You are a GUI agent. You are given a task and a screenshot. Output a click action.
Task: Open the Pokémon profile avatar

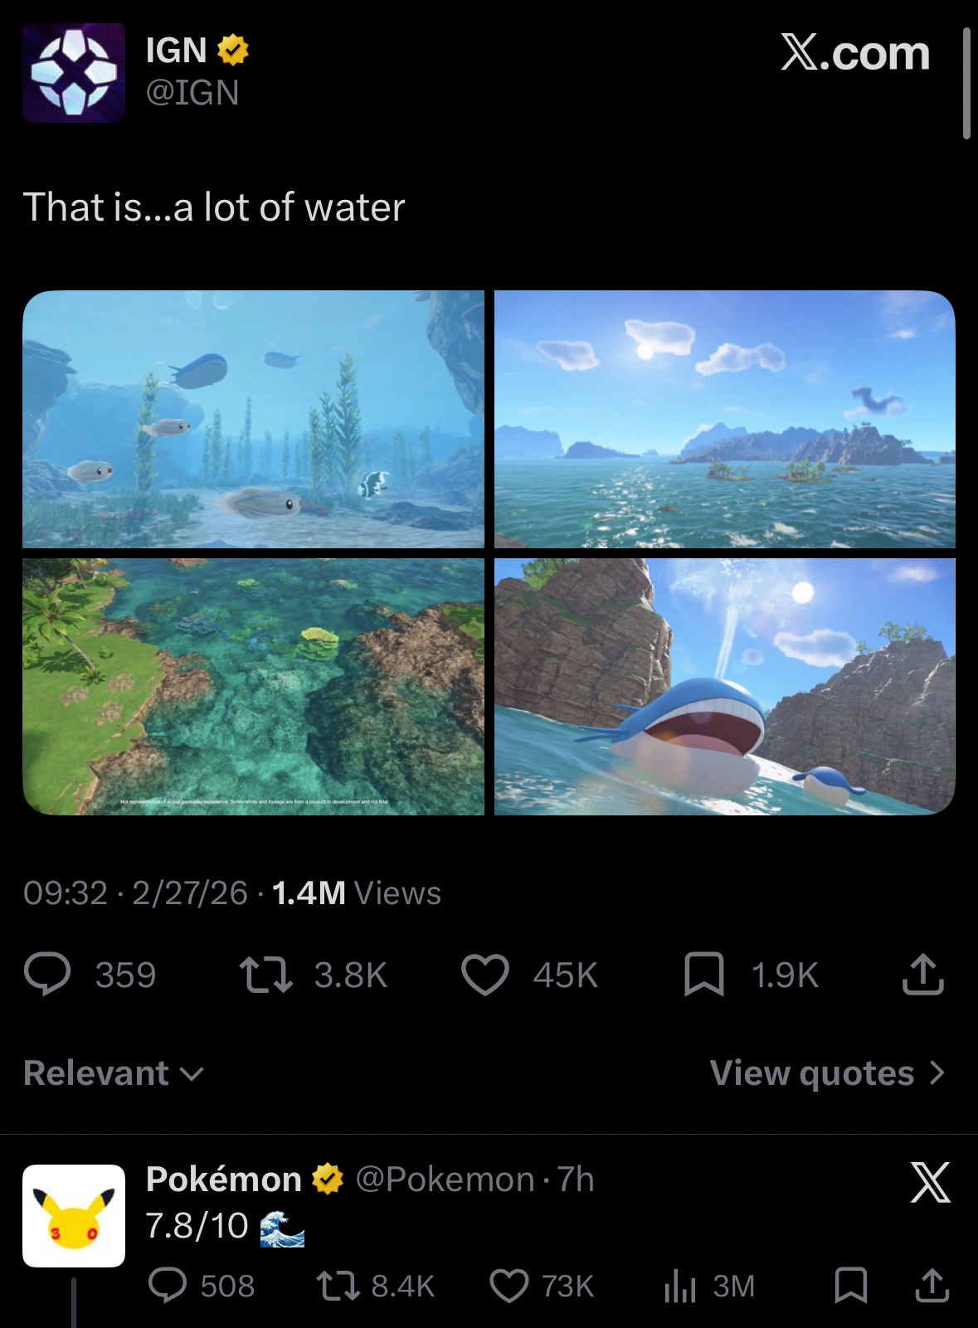(74, 1215)
